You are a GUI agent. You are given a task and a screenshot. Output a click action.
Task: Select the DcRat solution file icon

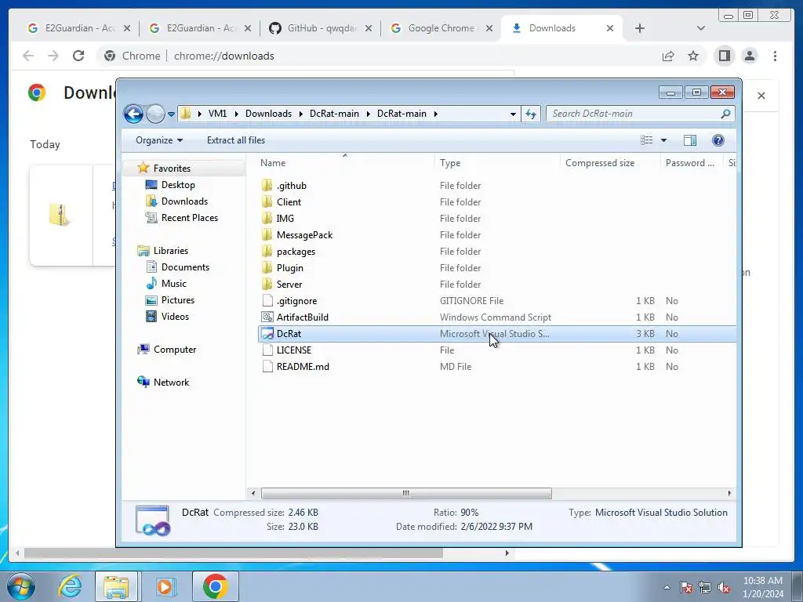[x=267, y=334]
